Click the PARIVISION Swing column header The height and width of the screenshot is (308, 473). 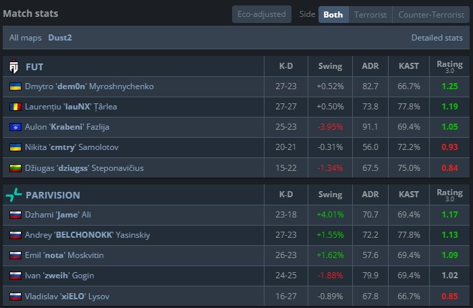330,195
